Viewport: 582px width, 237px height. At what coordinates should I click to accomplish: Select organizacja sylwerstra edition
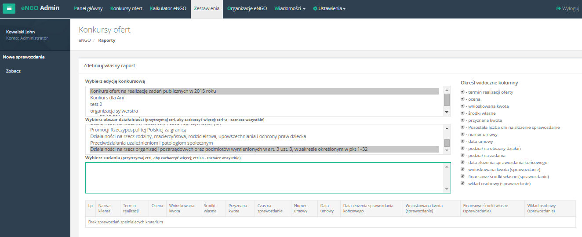coord(264,111)
